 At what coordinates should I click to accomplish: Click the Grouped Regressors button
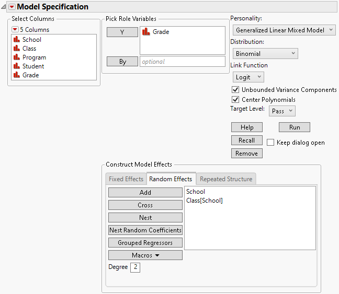coord(145,243)
